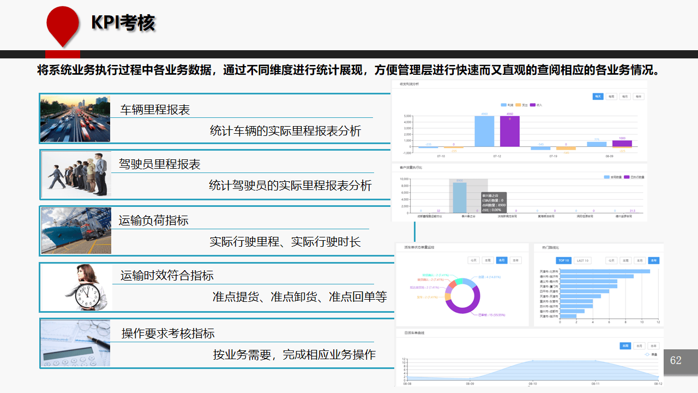Click the KPI考核 slide title
Viewport: 698px width, 393px height.
click(123, 23)
